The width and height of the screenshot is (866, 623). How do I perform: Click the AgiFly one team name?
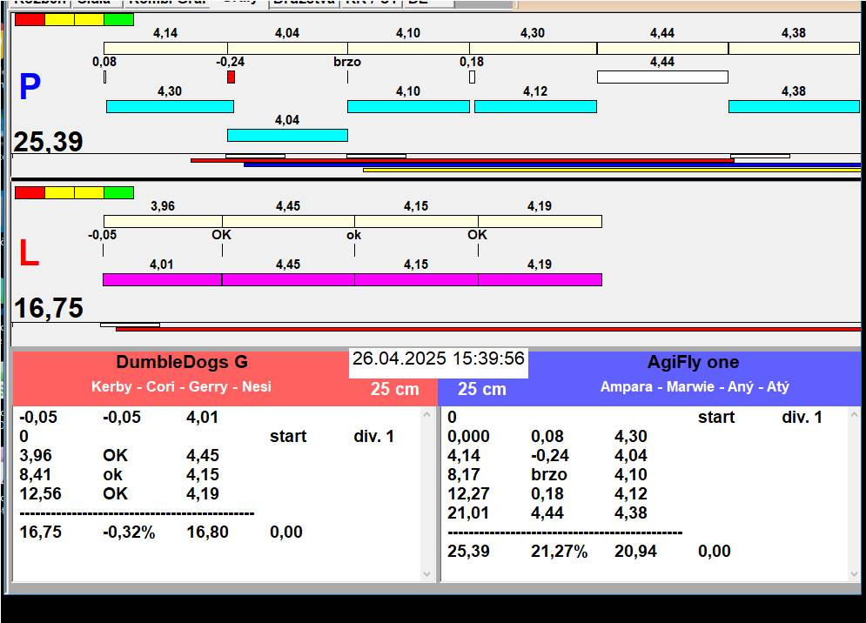(693, 362)
